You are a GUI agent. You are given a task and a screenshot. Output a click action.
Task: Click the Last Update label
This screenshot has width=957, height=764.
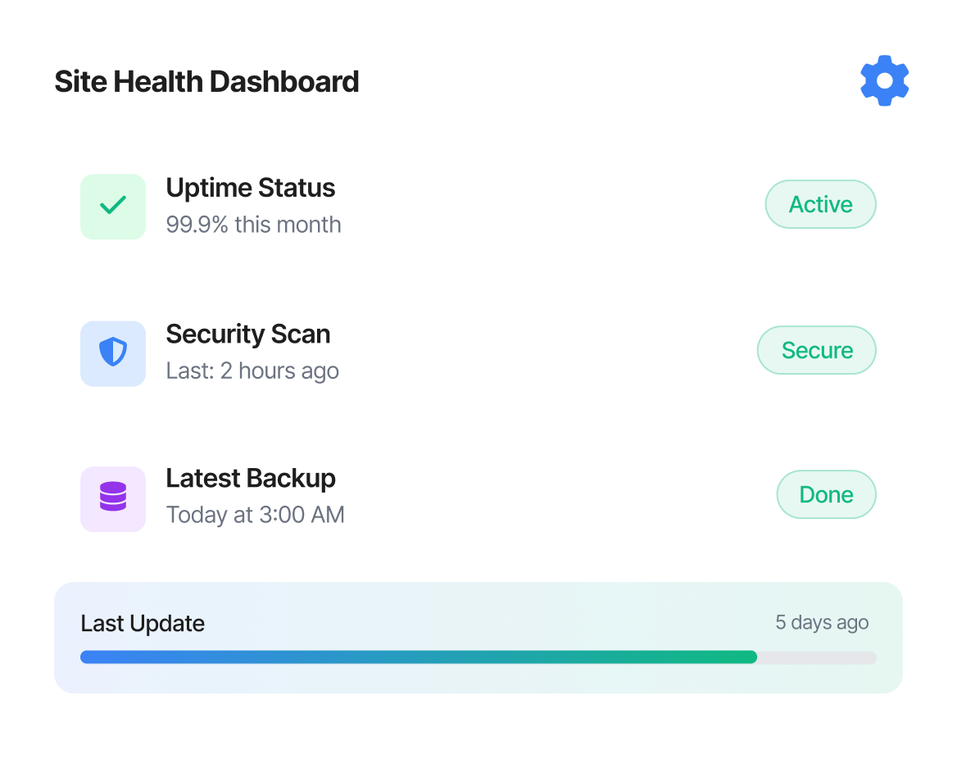[x=143, y=623]
